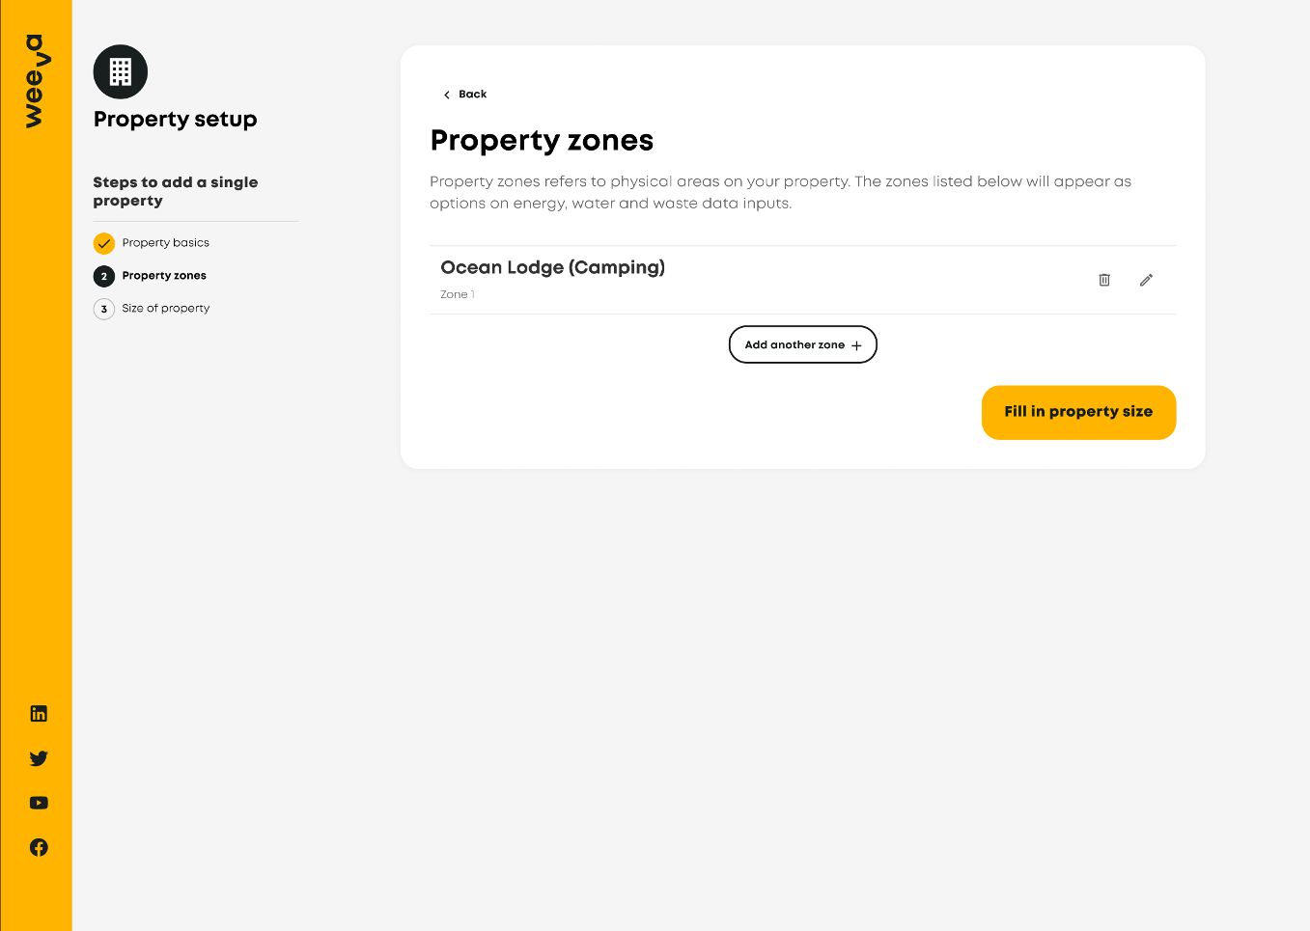Click the step 2 number badge
The image size is (1310, 931).
(104, 276)
